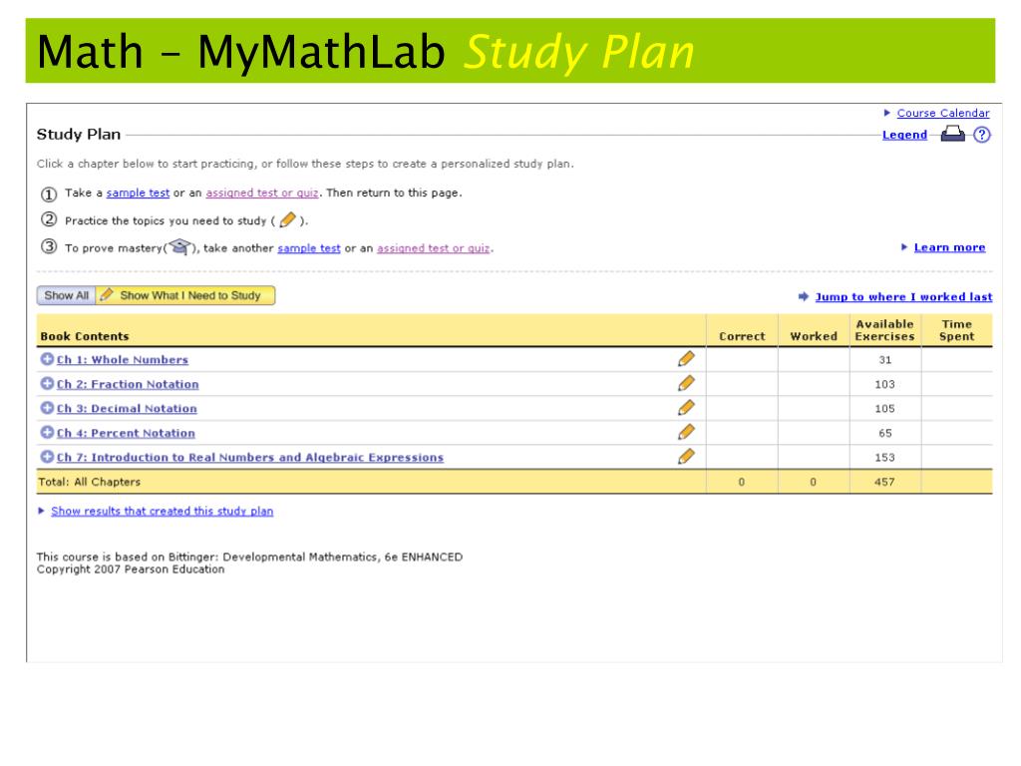
Task: Click the printer icon next to Legend
Action: (x=952, y=135)
